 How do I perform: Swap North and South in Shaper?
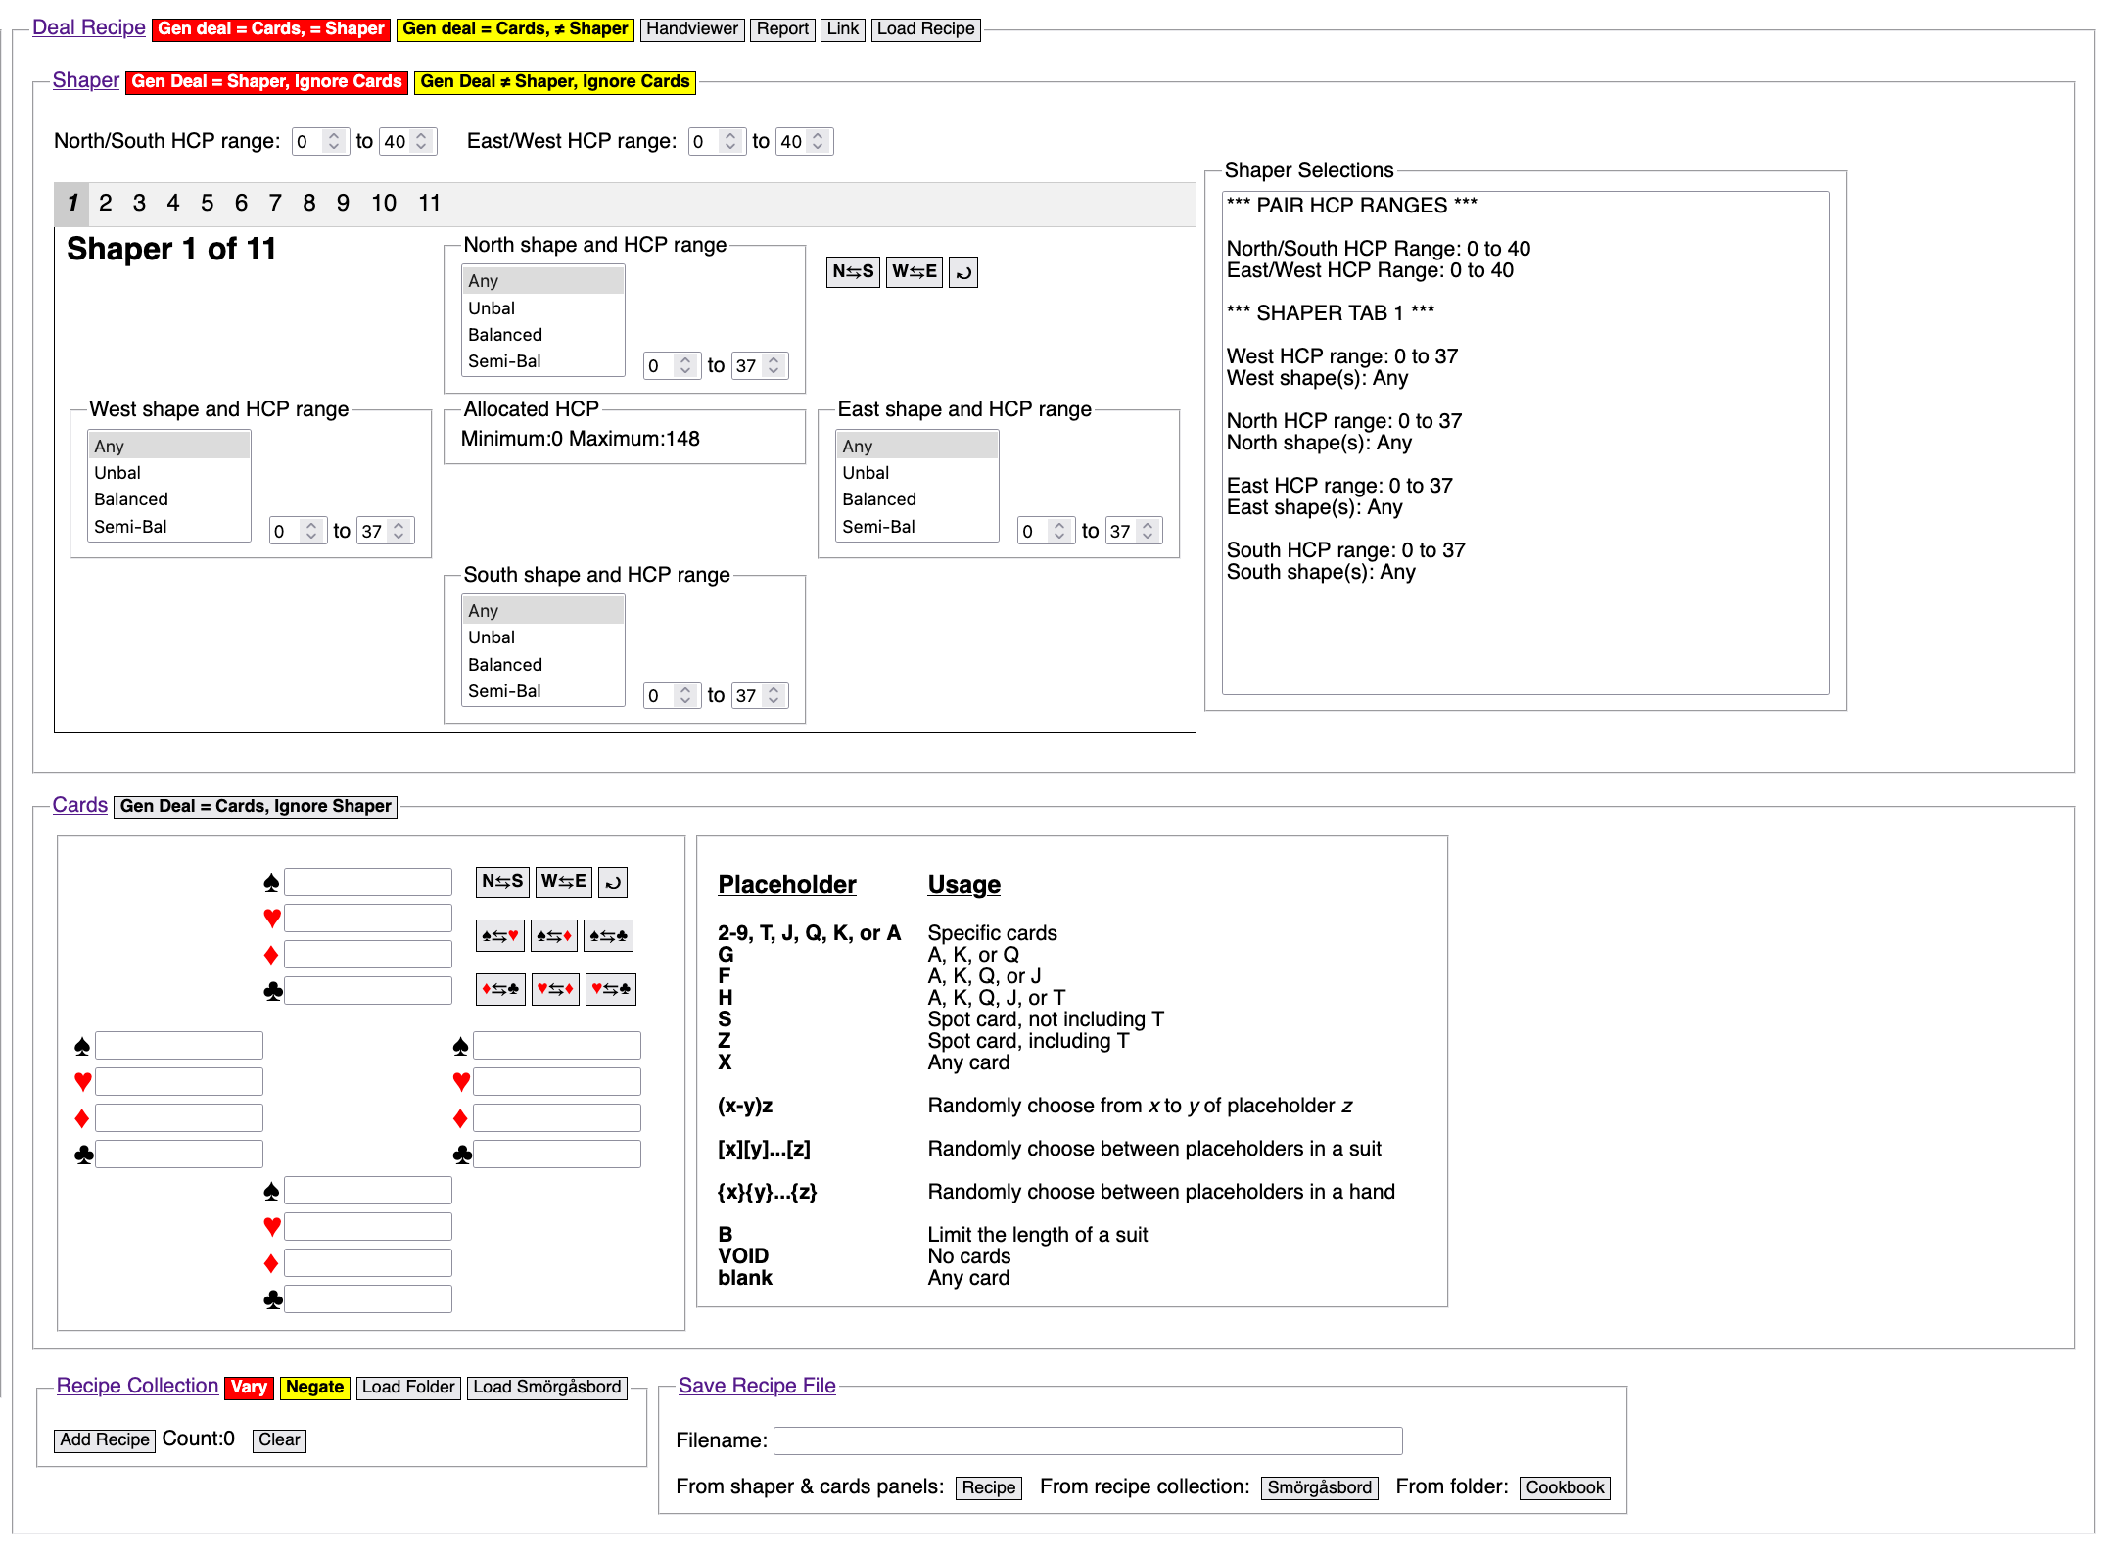[853, 271]
